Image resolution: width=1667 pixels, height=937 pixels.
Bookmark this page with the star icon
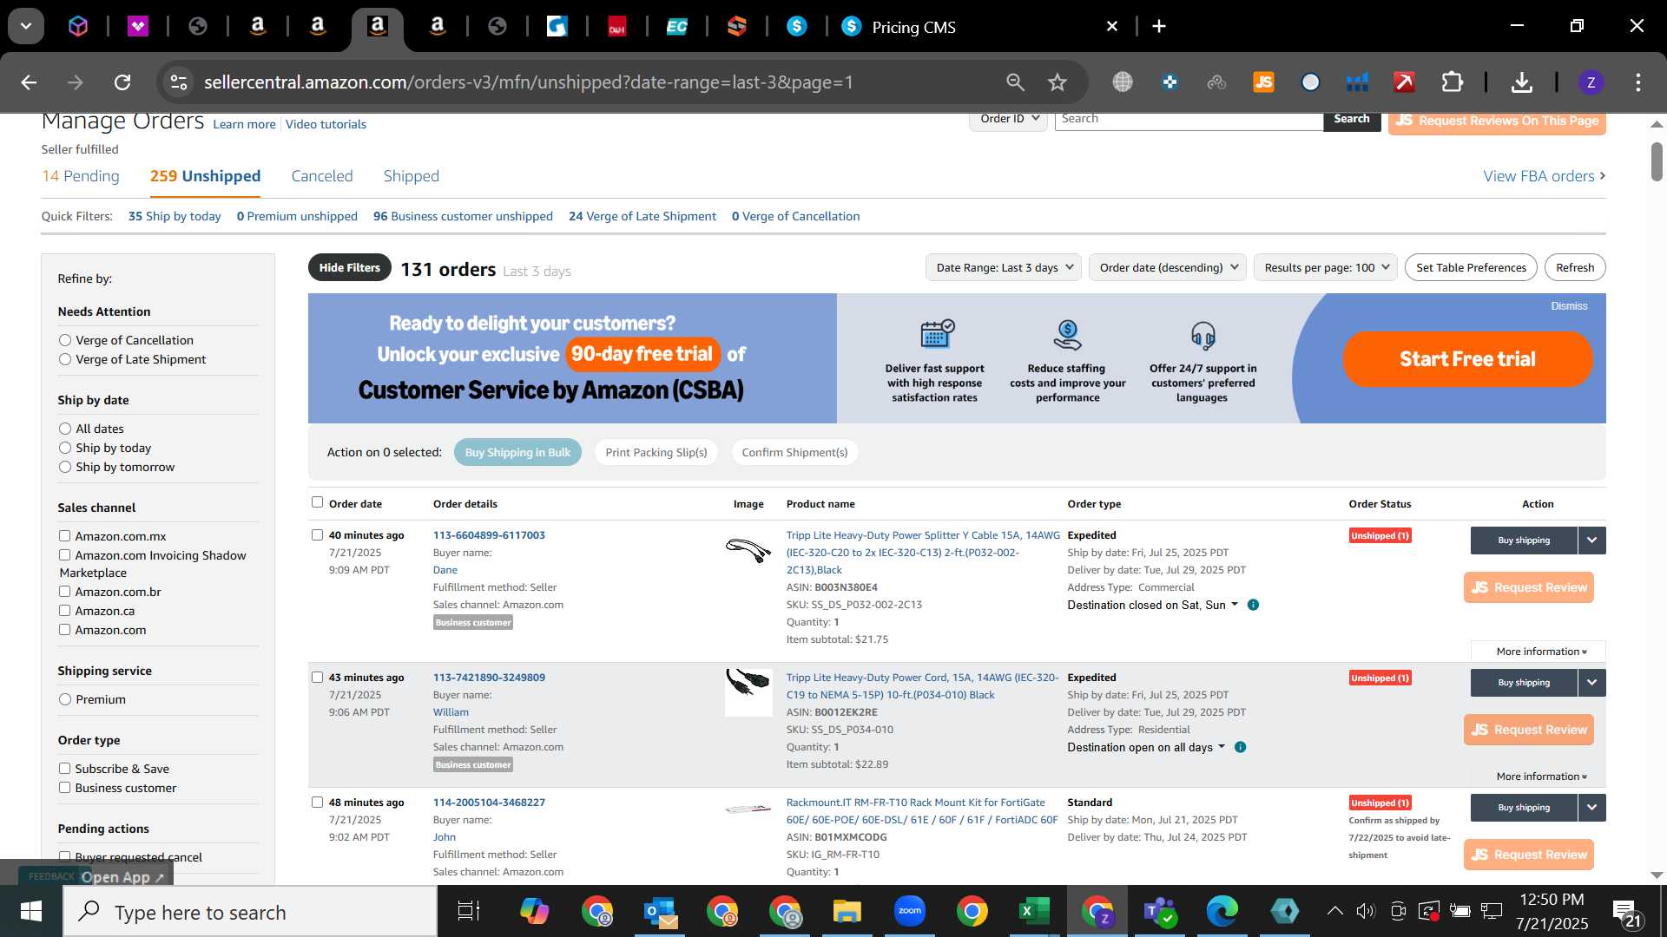(1057, 82)
